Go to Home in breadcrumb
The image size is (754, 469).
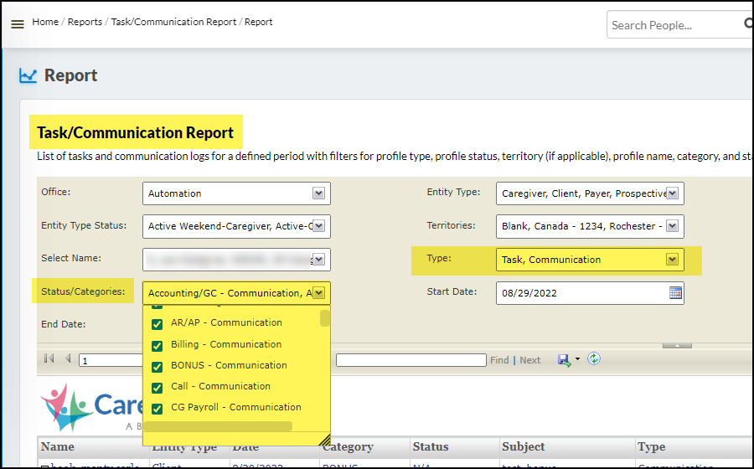coord(45,22)
